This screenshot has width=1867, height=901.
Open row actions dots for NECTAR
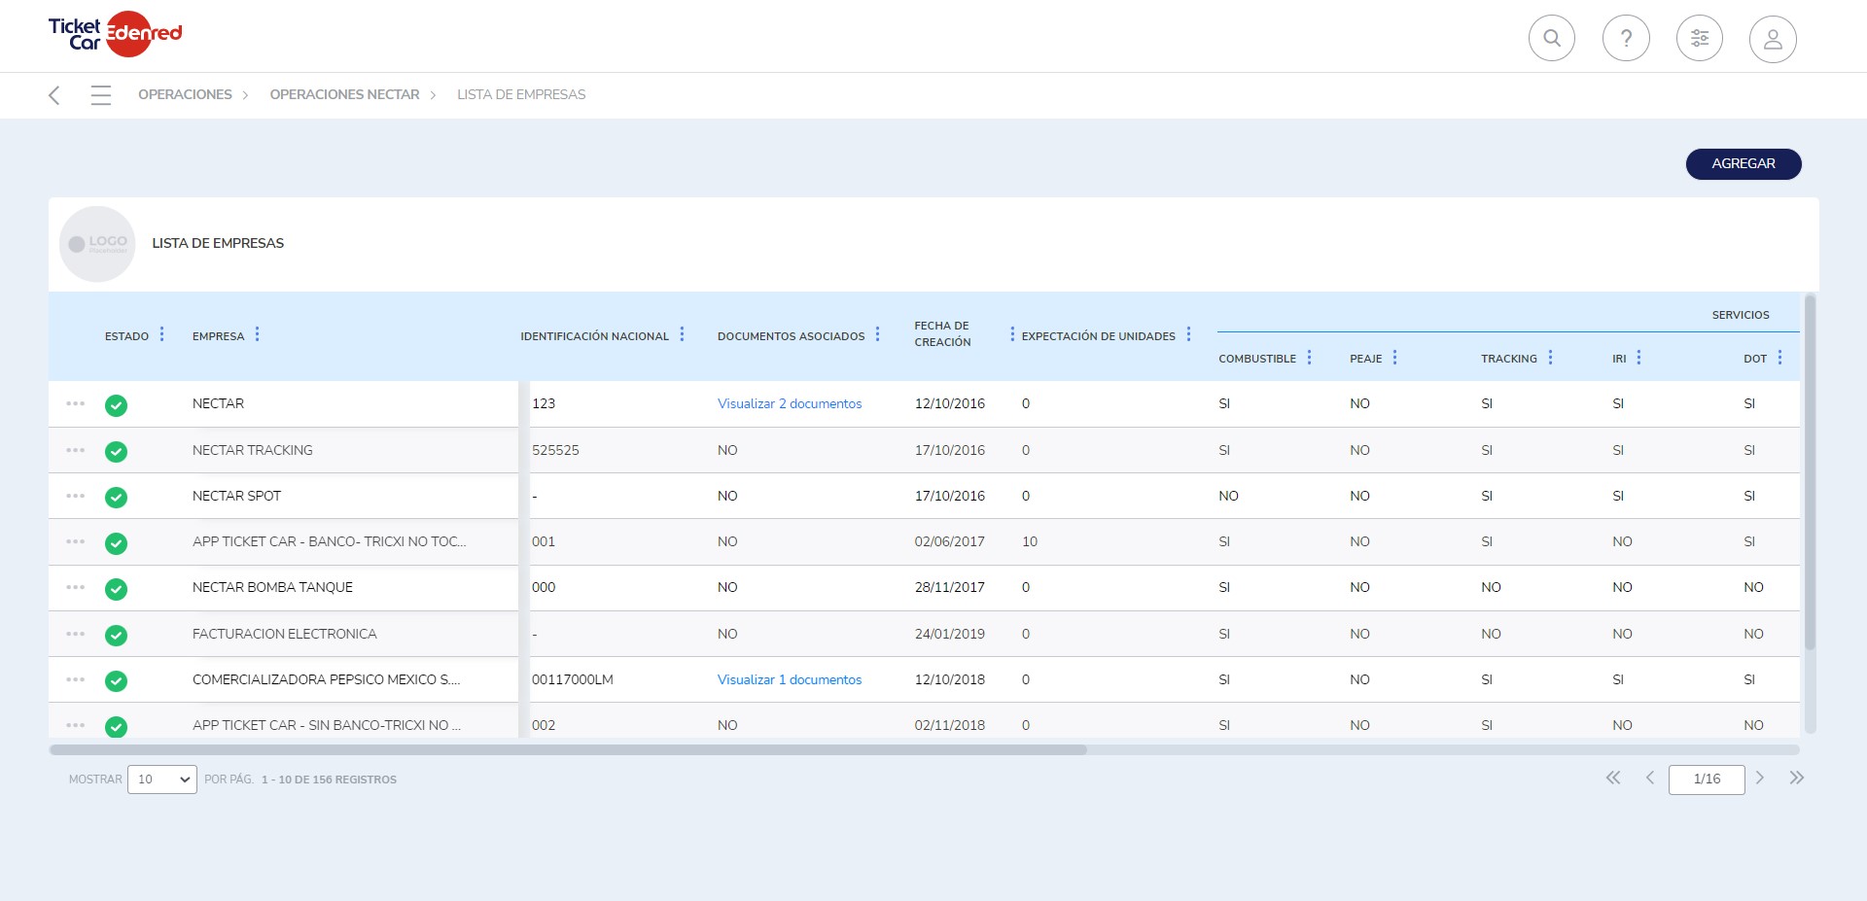[76, 403]
